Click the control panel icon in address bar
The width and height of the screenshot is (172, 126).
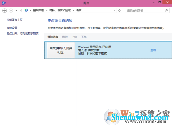click(27, 10)
